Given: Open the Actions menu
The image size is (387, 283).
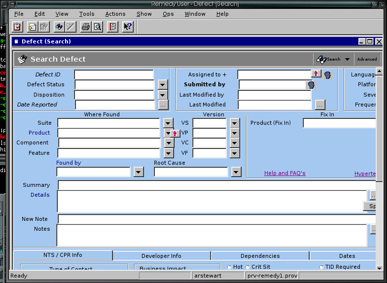Looking at the screenshot, I should [x=115, y=14].
